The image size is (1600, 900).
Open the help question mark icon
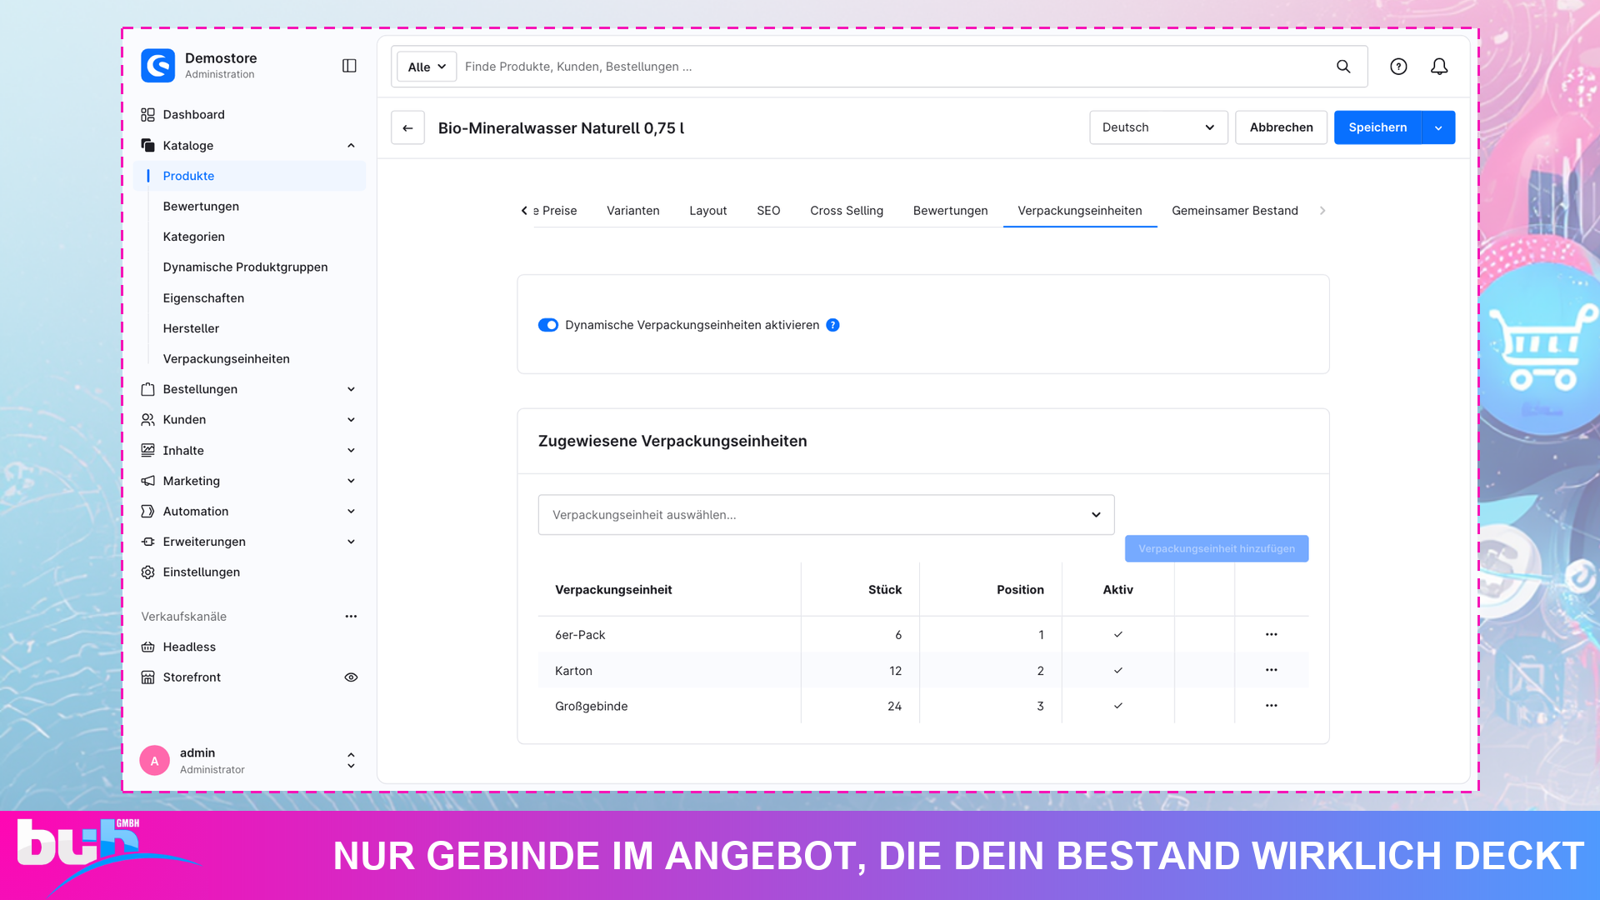[1398, 67]
